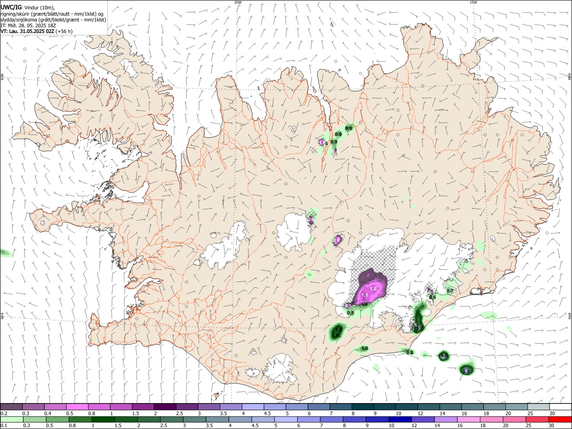Click the '20W' longitude label

[x=238, y=2]
